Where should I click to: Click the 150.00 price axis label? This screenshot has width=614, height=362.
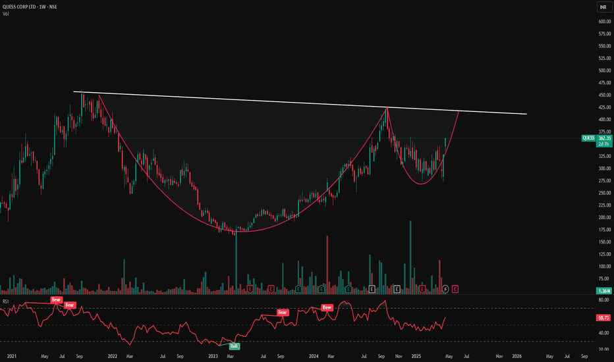(605, 242)
